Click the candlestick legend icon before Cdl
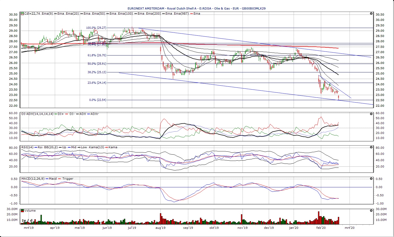 pyautogui.click(x=23, y=13)
